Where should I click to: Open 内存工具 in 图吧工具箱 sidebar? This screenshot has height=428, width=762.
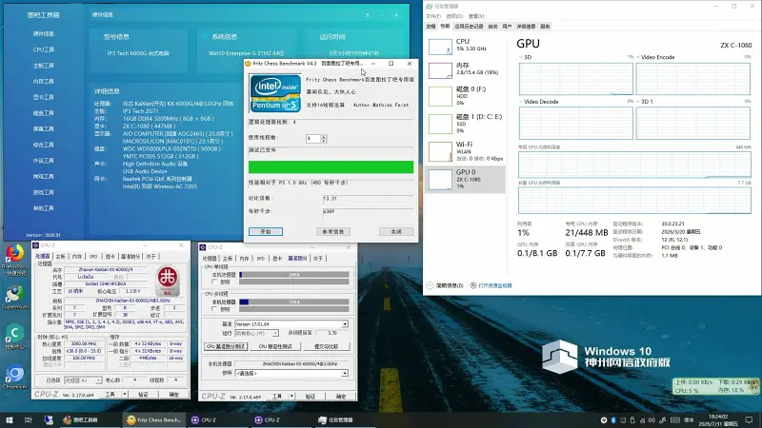(43, 82)
